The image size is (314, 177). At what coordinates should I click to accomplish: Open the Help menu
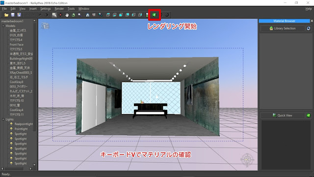tap(309, 9)
